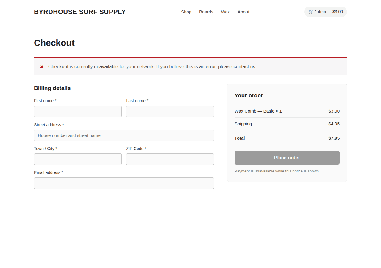Open the Shop menu item
This screenshot has height=268, width=381.
click(x=186, y=12)
